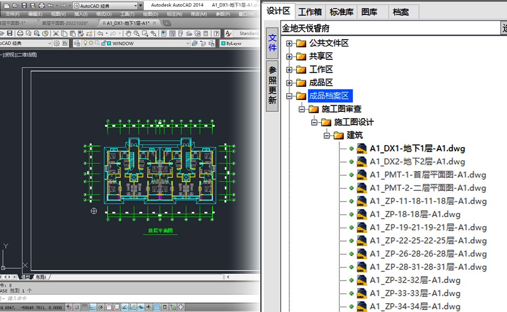The height and width of the screenshot is (312, 507).
Task: Click the Save icon in quick access toolbar
Action: tap(24, 6)
